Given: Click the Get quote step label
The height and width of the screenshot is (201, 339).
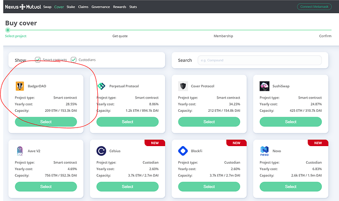Looking at the screenshot, I should [x=120, y=36].
